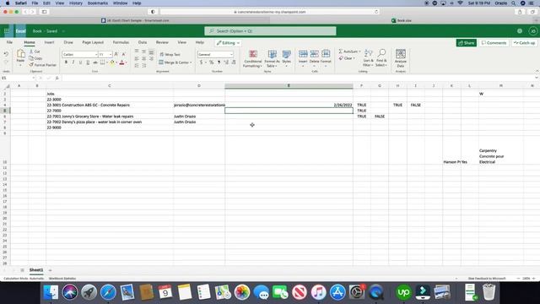Copy the selected cell
The image size is (540, 304).
pos(35,58)
